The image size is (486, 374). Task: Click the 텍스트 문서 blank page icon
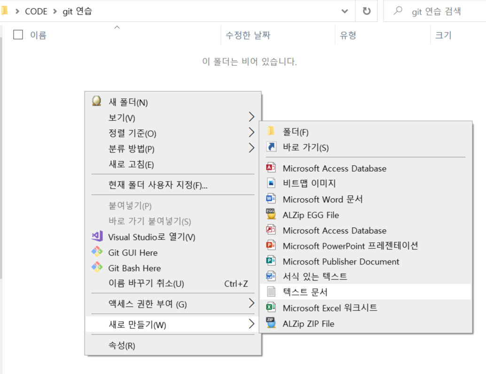[271, 292]
